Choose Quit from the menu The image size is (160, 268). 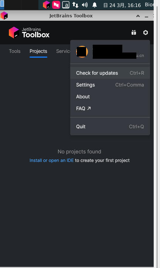pos(110,126)
